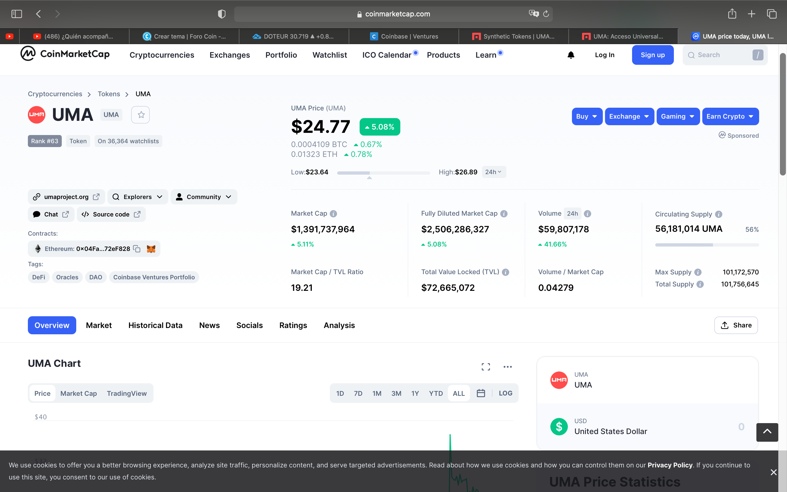Click the Low/High price range bar
This screenshot has height=492, width=787.
tap(383, 173)
